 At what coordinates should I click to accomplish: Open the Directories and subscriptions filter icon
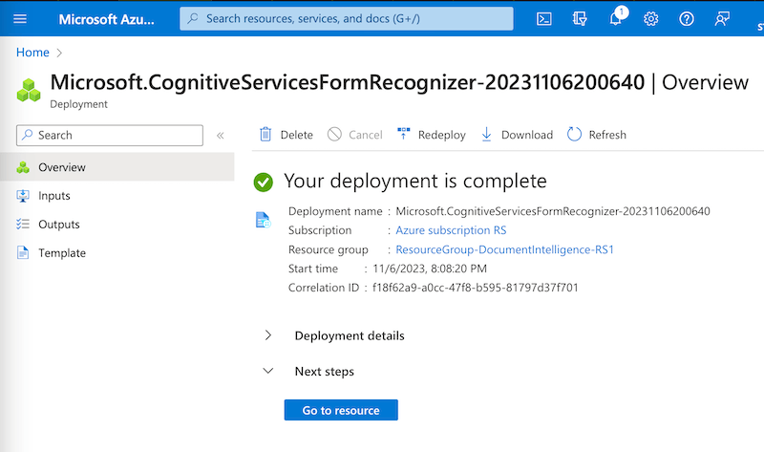coord(580,19)
